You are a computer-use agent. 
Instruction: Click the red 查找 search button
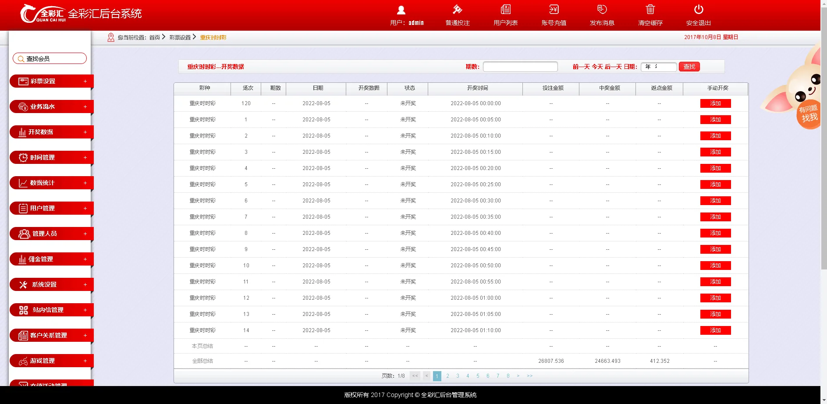click(x=689, y=67)
